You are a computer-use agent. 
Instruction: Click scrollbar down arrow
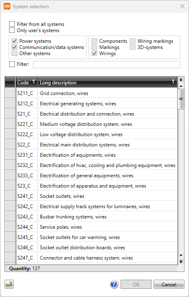[181, 255]
